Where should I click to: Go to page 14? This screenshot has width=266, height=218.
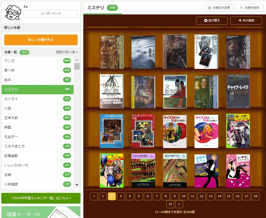(x=220, y=196)
